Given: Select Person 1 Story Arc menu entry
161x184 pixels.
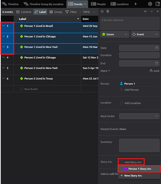Looking at the screenshot, I should pyautogui.click(x=139, y=169).
